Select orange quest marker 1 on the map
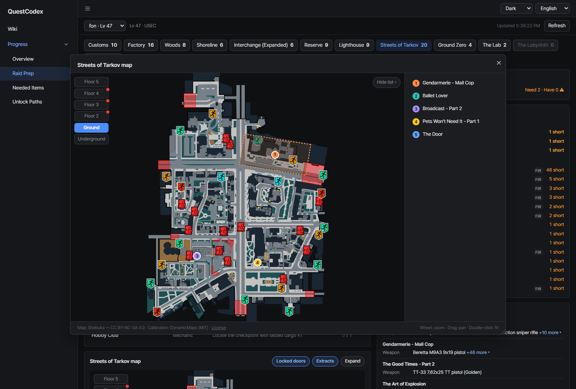This screenshot has width=576, height=389. (x=275, y=155)
